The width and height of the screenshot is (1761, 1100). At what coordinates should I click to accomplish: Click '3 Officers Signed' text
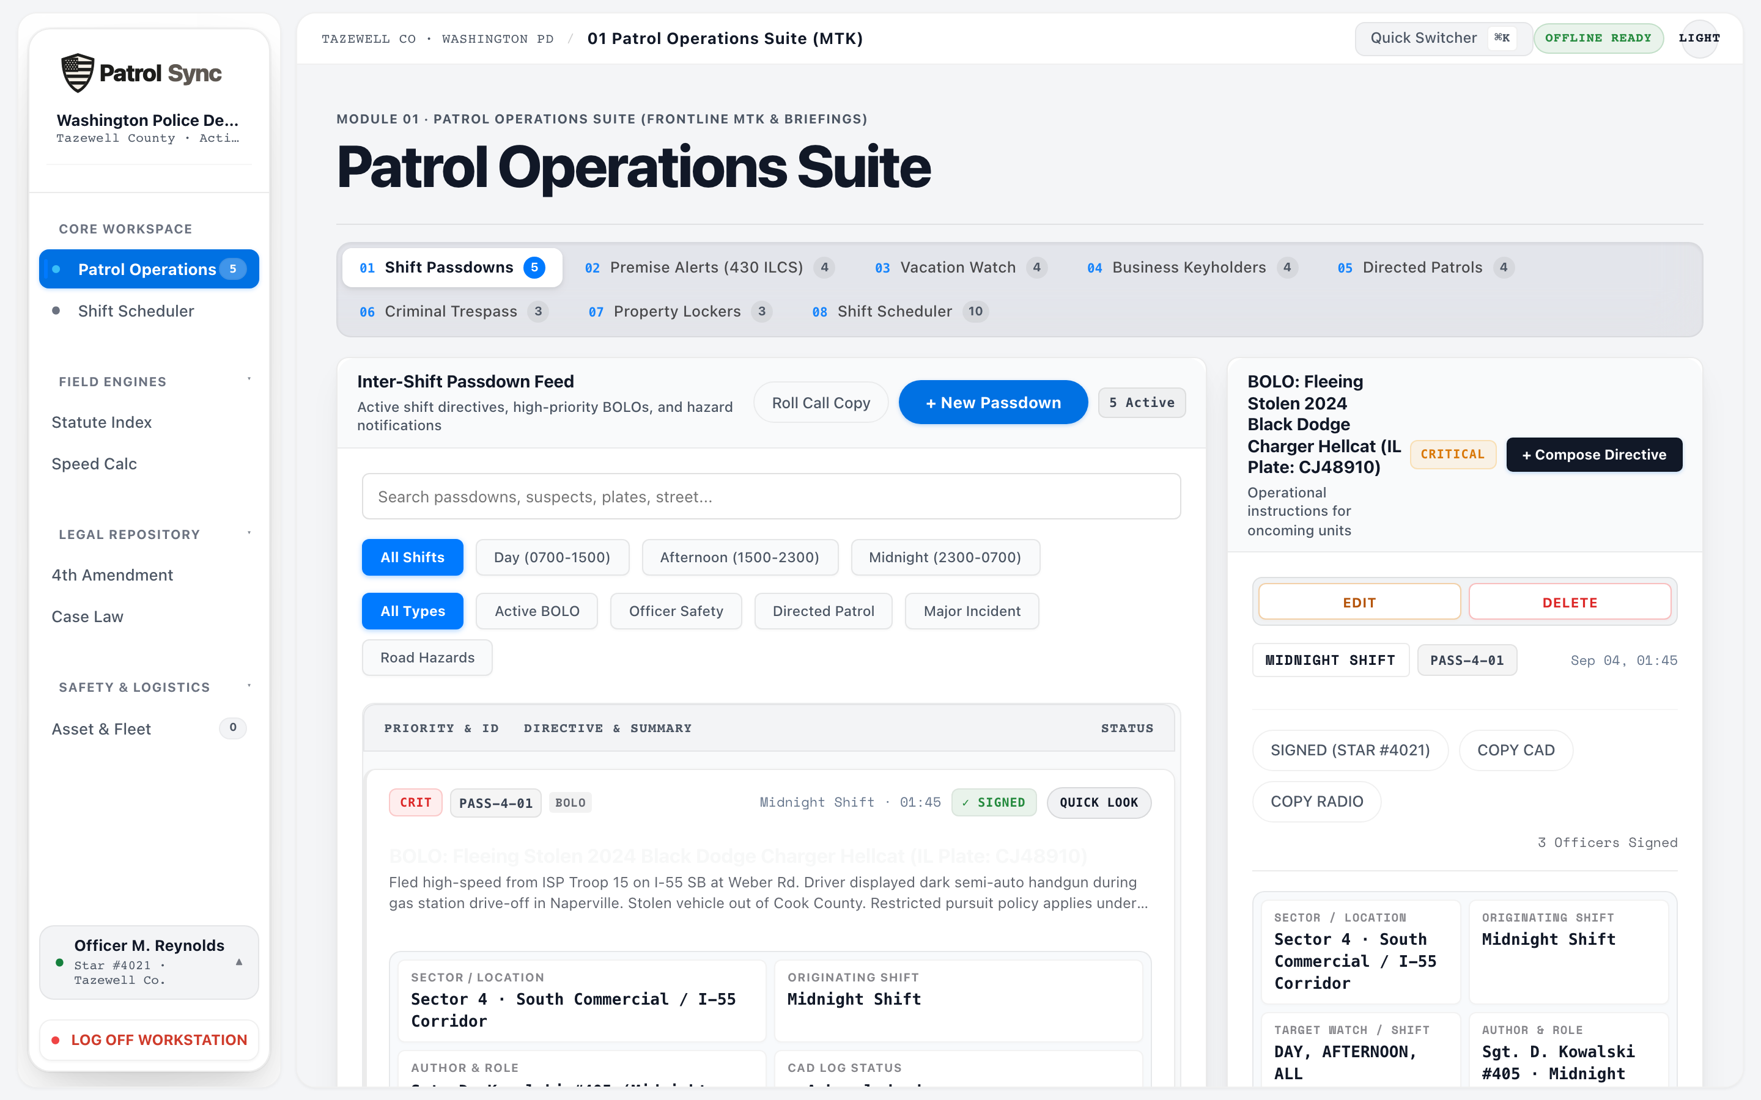pyautogui.click(x=1607, y=843)
